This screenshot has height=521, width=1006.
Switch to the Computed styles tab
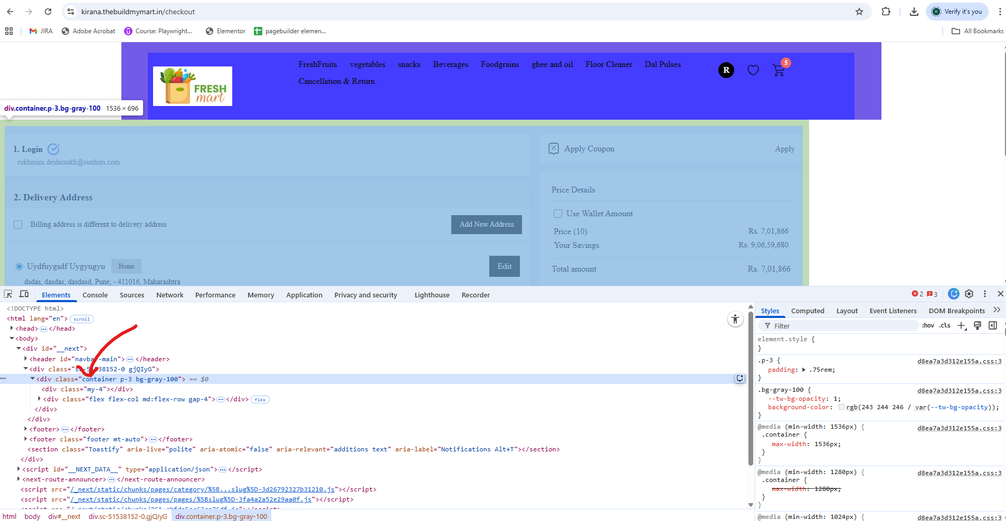pyautogui.click(x=808, y=311)
